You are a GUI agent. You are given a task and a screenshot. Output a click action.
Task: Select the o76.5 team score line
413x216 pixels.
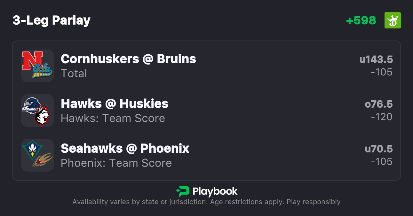[378, 104]
